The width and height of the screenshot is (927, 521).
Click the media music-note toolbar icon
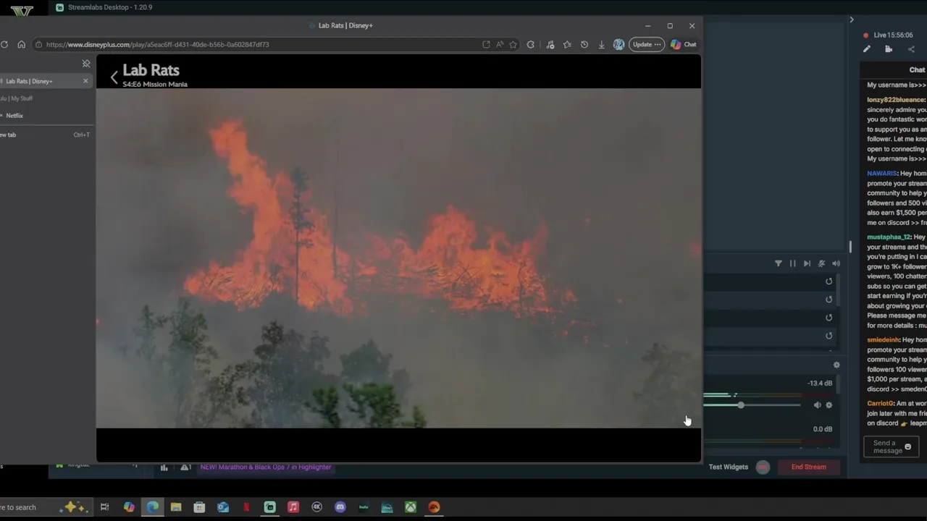click(x=550, y=44)
